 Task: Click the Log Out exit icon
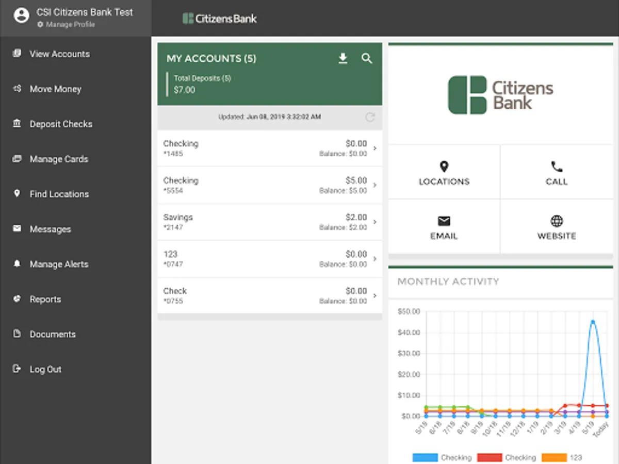click(17, 369)
